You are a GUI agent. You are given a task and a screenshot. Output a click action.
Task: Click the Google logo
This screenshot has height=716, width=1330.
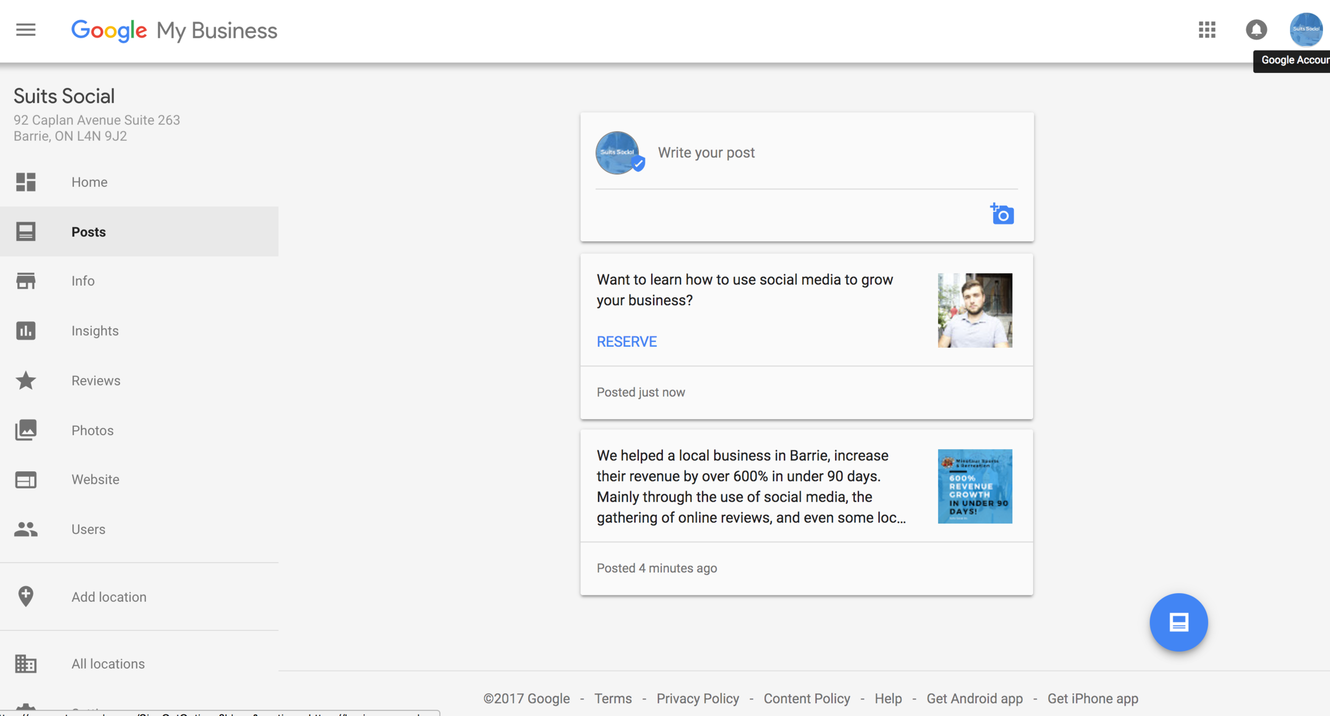tap(109, 31)
